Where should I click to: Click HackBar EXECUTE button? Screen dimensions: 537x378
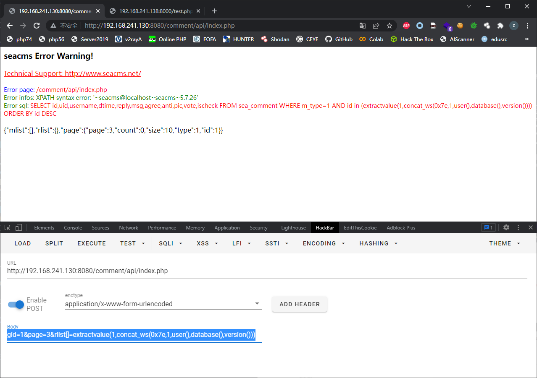(92, 243)
